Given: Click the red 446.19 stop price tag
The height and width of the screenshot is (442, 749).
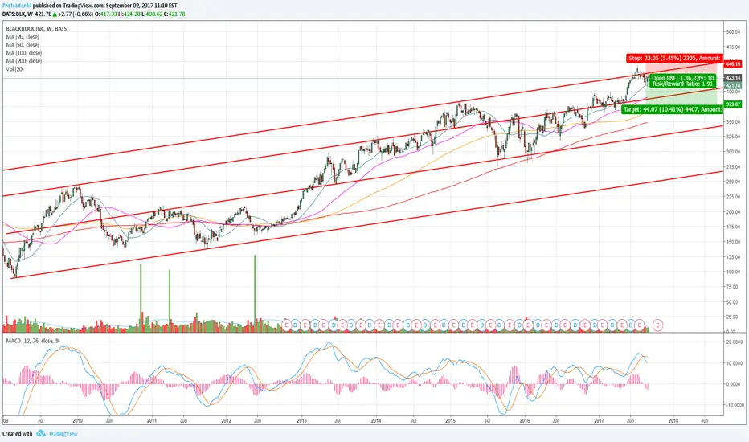Looking at the screenshot, I should point(733,63).
